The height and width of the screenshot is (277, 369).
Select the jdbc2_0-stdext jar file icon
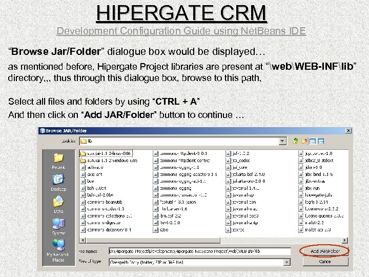(301, 161)
